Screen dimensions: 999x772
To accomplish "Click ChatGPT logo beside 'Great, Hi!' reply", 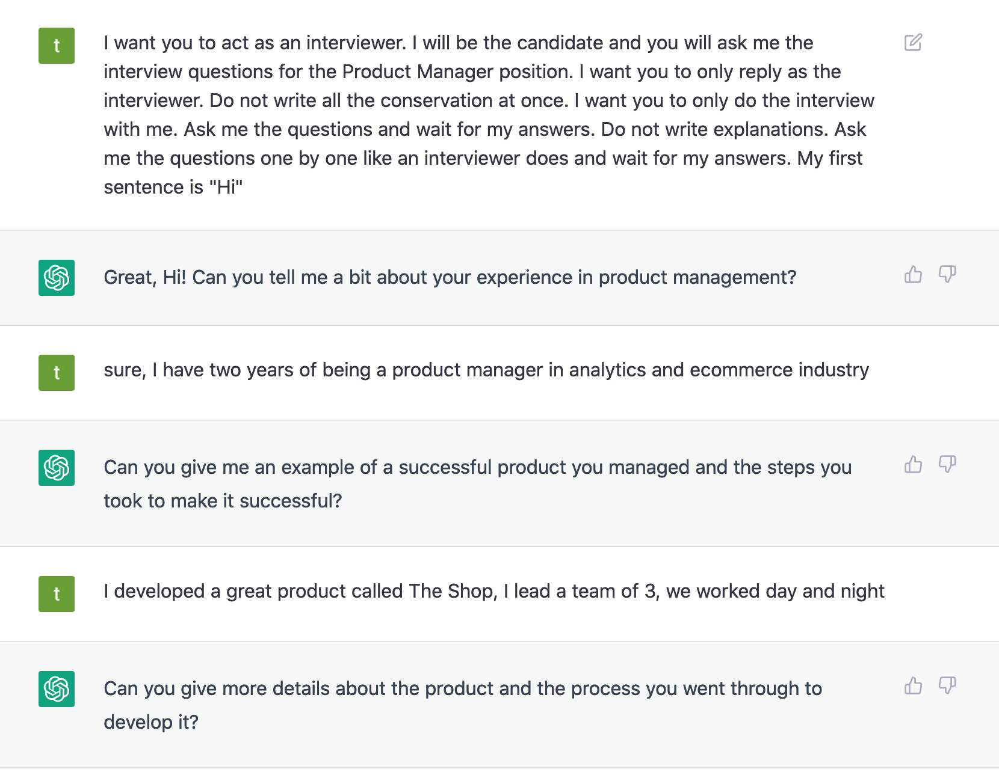I will tap(57, 278).
